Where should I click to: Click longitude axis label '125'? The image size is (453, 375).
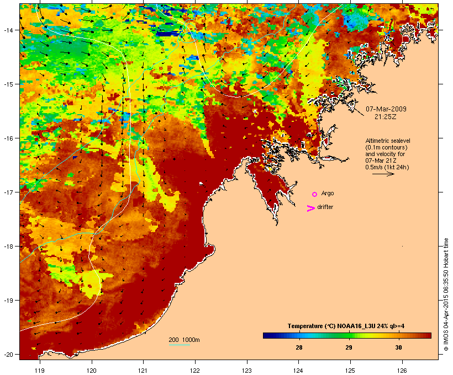[350, 371]
